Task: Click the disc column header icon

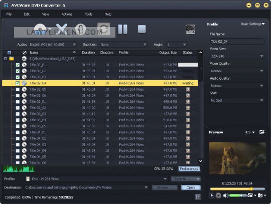Action: [25, 53]
